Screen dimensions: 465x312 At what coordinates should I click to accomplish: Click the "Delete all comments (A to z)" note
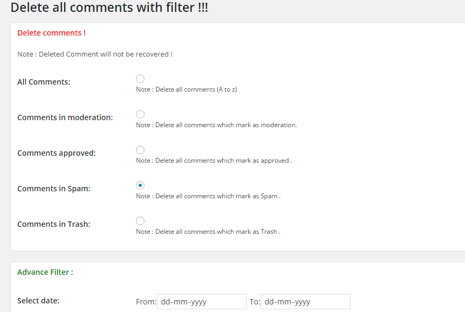point(187,89)
